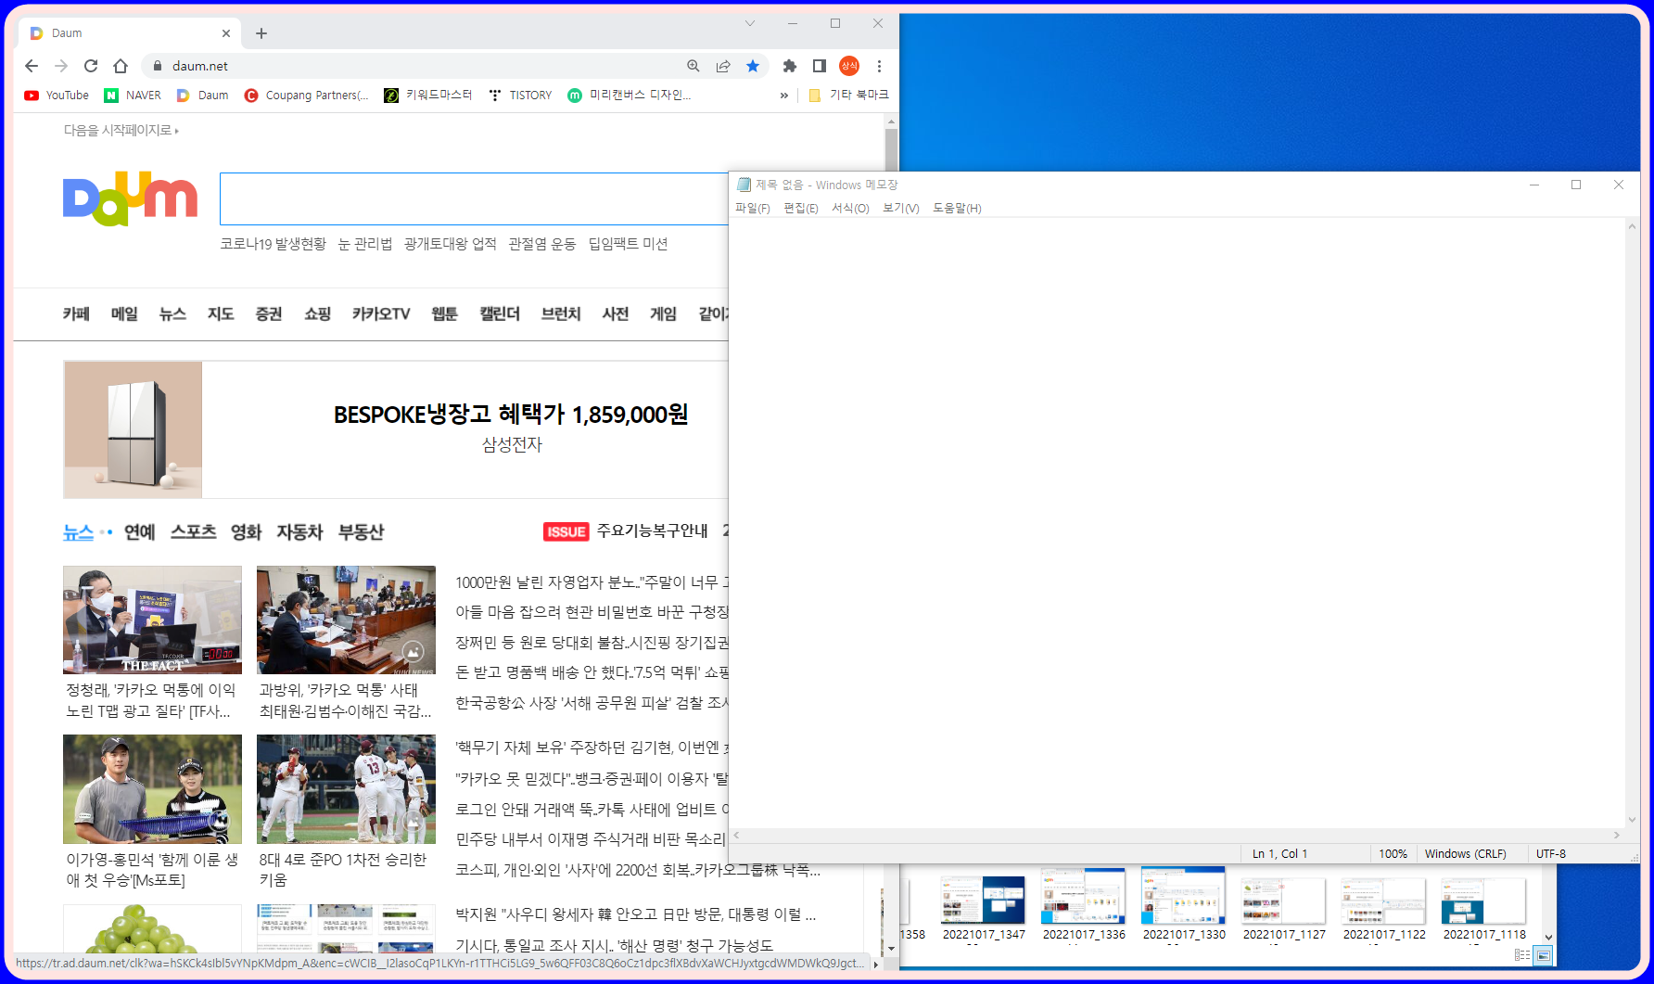Image resolution: width=1654 pixels, height=984 pixels.
Task: Click the zoom magnifier icon in address bar
Action: tap(693, 66)
